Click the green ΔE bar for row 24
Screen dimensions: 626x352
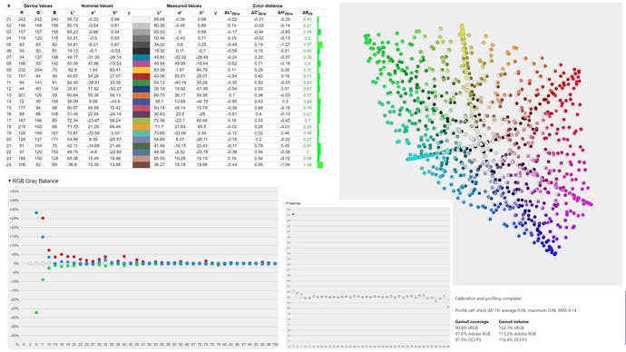coord(319,164)
